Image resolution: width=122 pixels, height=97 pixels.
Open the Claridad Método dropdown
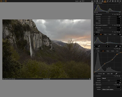point(111,78)
